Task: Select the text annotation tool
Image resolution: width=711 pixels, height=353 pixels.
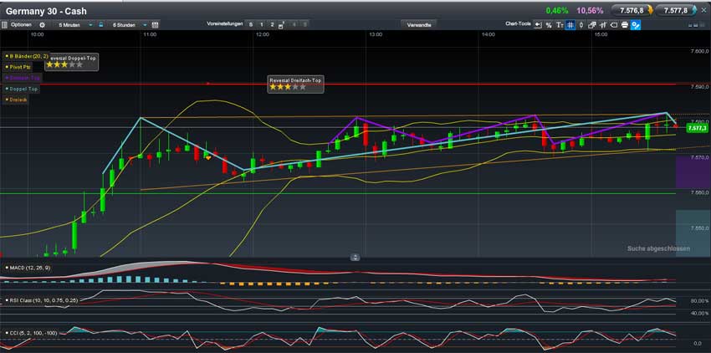Action: tap(560, 25)
